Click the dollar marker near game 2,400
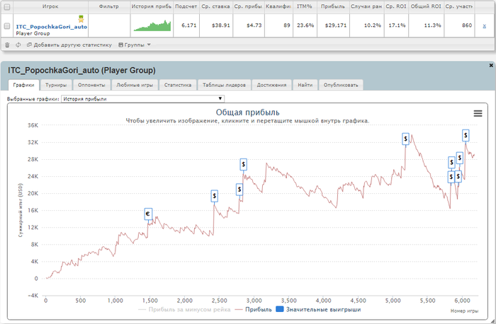Image resolution: width=496 pixels, height=324 pixels. 215,196
